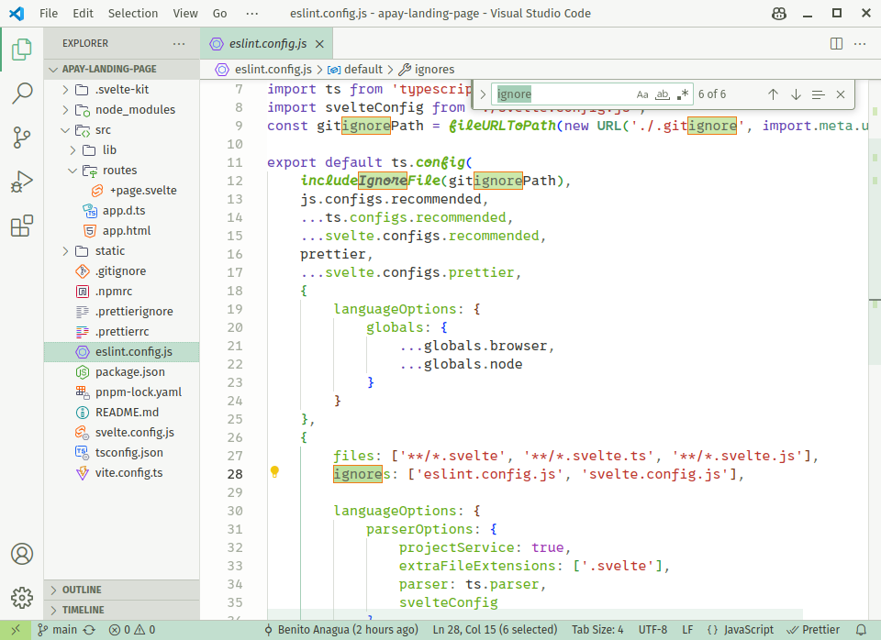Open package.json in explorer
The image size is (881, 640).
tap(121, 372)
